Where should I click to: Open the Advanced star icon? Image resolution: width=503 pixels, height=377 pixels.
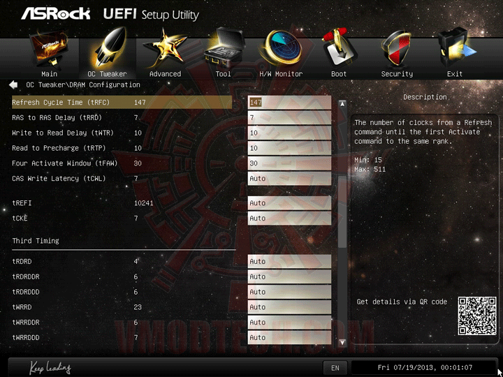(x=164, y=48)
